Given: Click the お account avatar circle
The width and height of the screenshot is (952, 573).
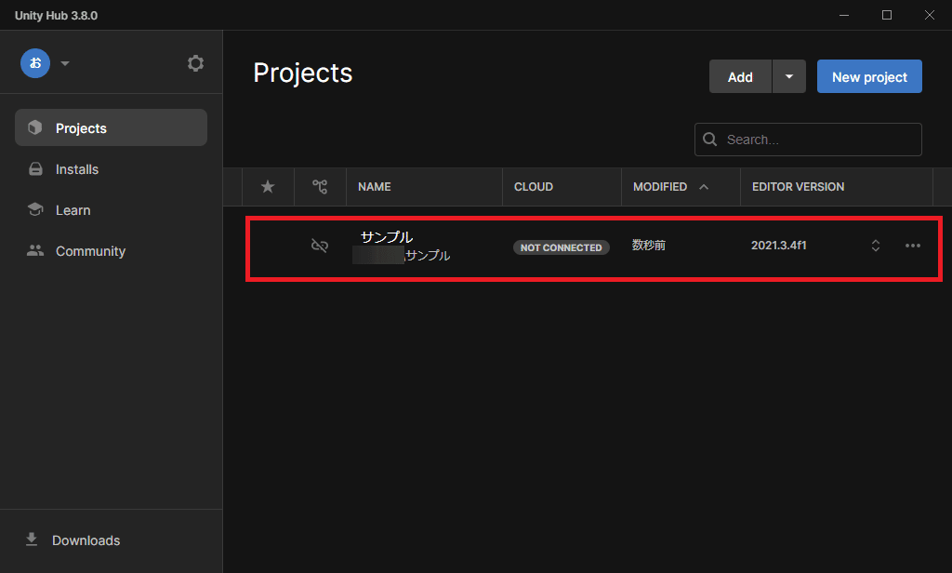Looking at the screenshot, I should pos(35,63).
